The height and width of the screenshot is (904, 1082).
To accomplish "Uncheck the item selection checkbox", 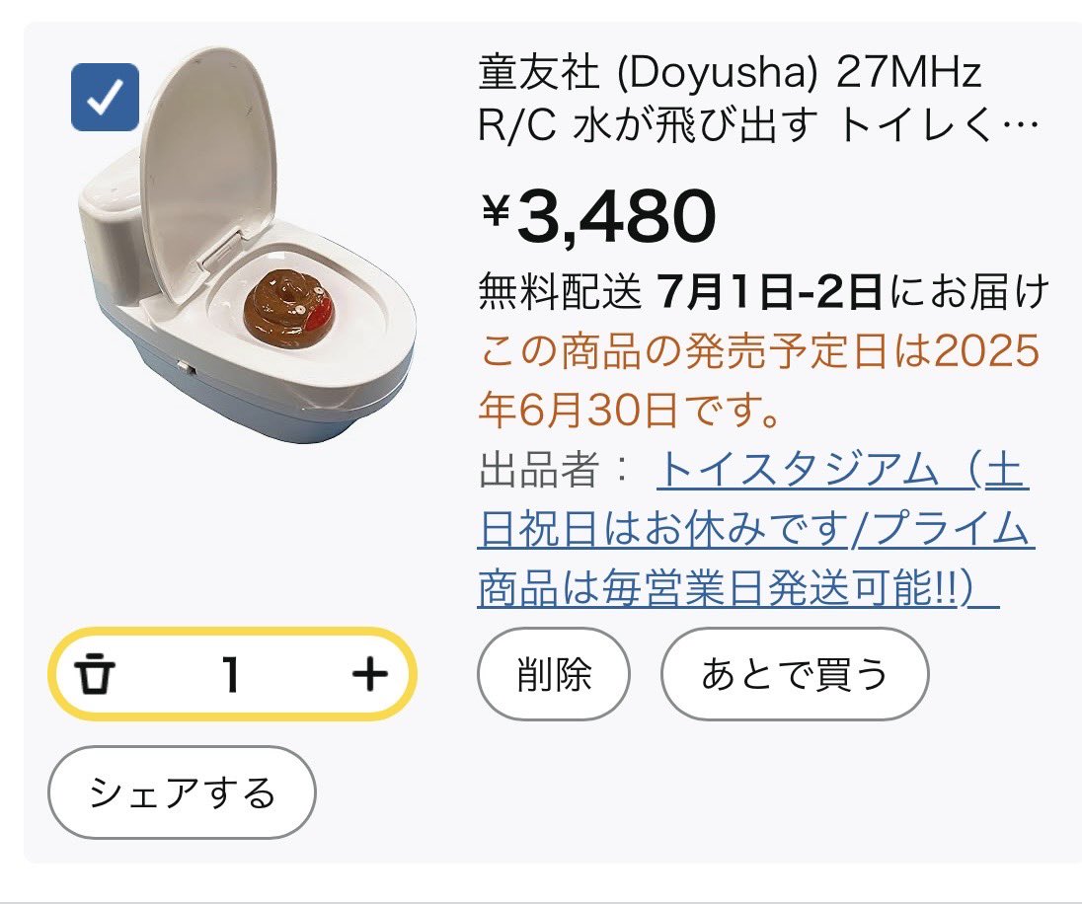I will tap(105, 98).
